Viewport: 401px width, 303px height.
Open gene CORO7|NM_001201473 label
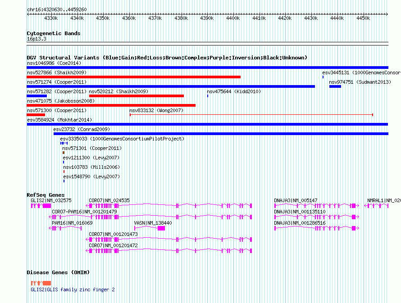pos(113,234)
